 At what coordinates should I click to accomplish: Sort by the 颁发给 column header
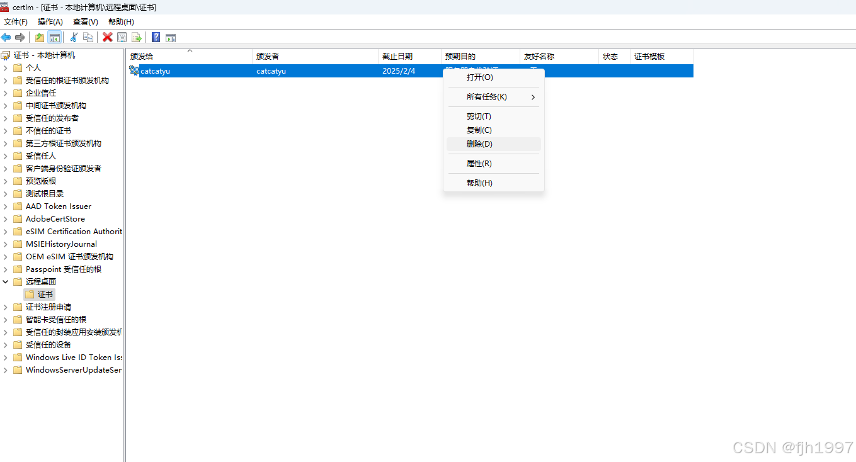coord(189,57)
